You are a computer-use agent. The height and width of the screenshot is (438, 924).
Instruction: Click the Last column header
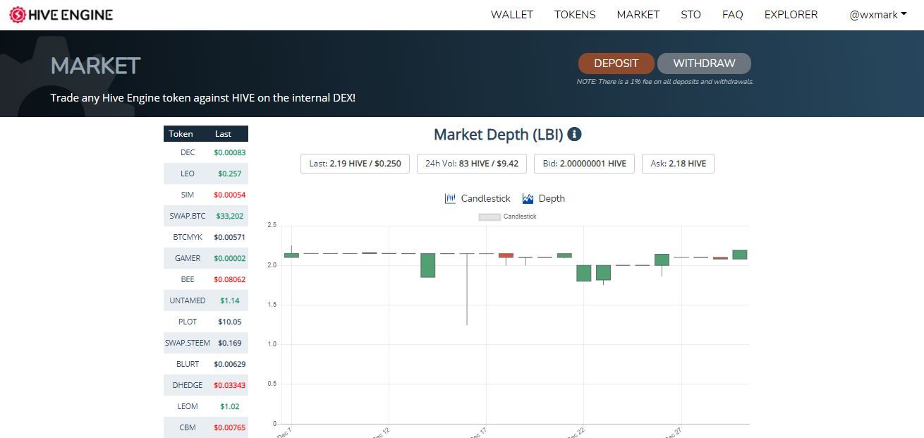pos(223,134)
